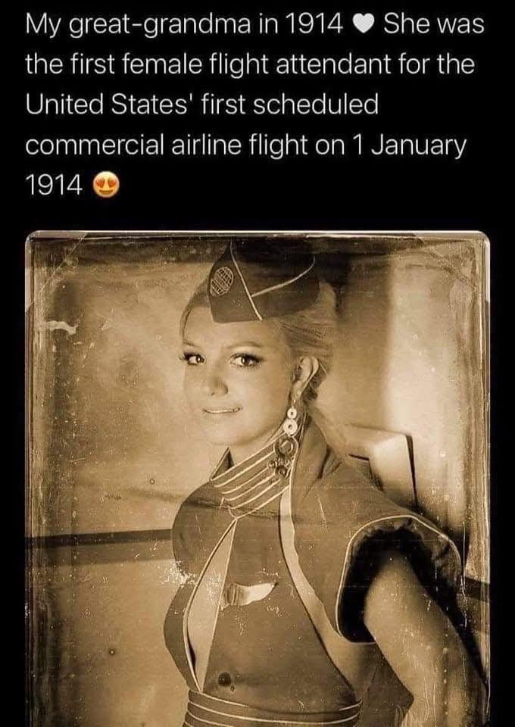Screen dimensions: 515x727
Task: Click the text 'commercial airline flight on 1 January'
Action: click(x=245, y=145)
